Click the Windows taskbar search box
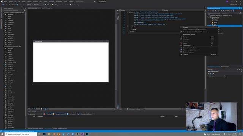Screen dimensions: 243x136 [x=21, y=134]
